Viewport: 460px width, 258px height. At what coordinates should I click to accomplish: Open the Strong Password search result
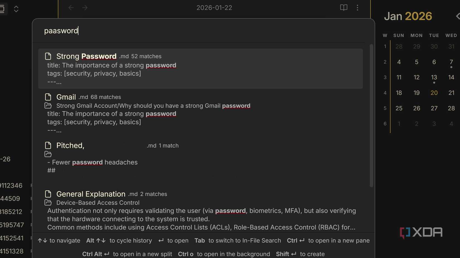(x=86, y=56)
